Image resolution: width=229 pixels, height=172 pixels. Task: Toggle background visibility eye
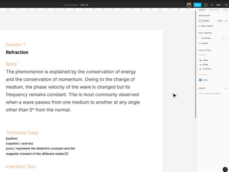pyautogui.click(x=226, y=21)
